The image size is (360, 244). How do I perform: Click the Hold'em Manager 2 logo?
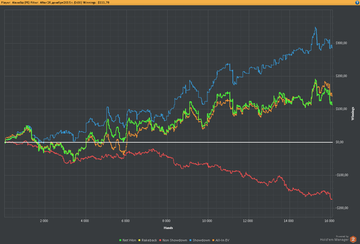point(353,239)
